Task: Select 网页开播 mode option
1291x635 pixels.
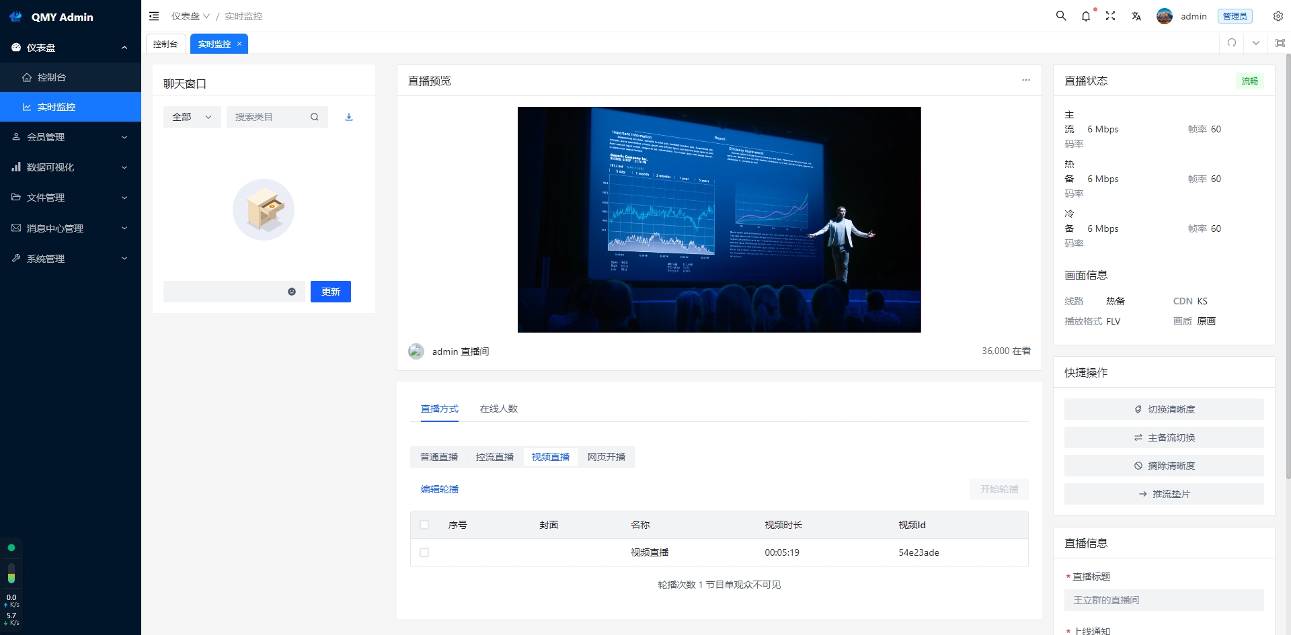Action: click(607, 457)
